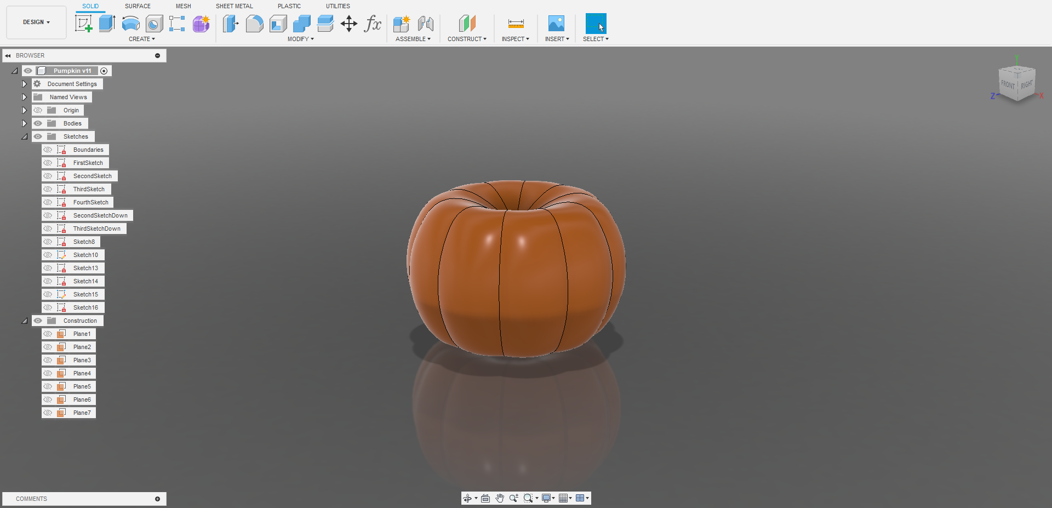
Task: Open the Plastic tab
Action: coord(289,6)
